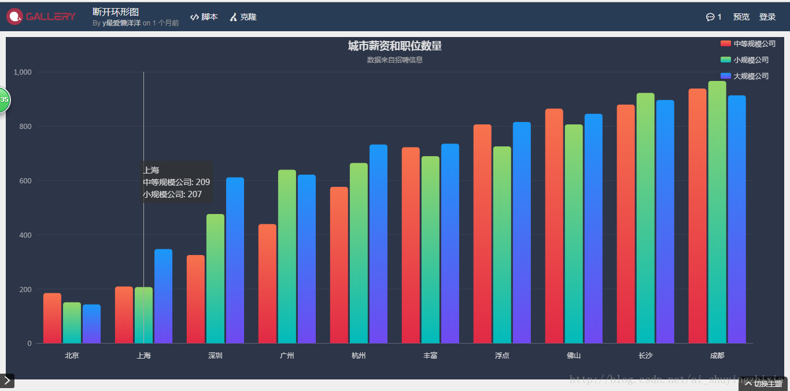Click the 上海 tooltip showing company data
The image size is (790, 391).
point(176,182)
